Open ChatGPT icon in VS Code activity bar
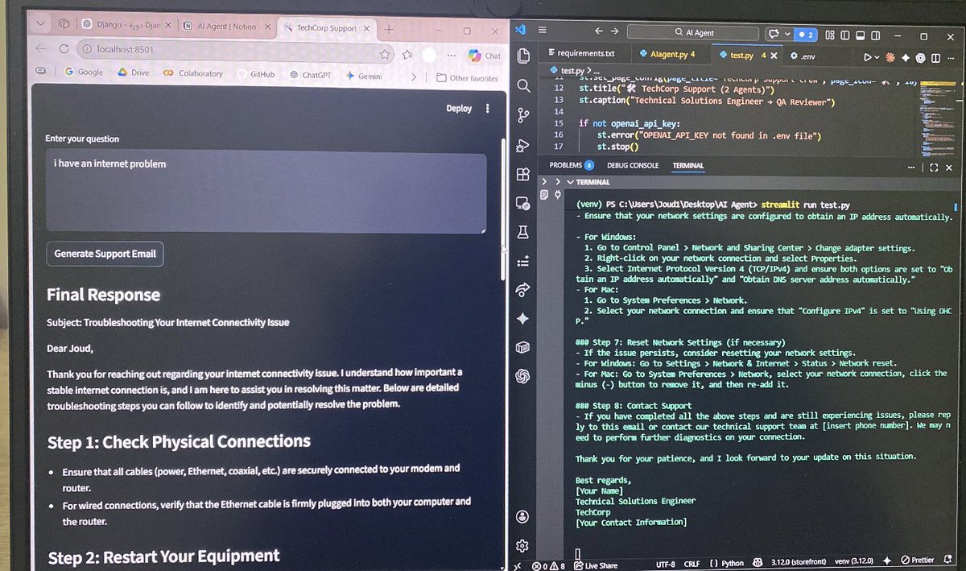The width and height of the screenshot is (966, 571). pos(523,376)
